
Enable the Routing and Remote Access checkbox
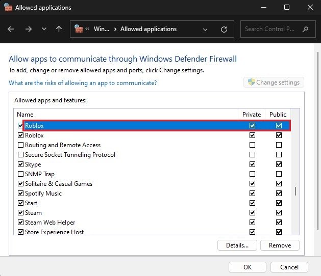(21, 145)
